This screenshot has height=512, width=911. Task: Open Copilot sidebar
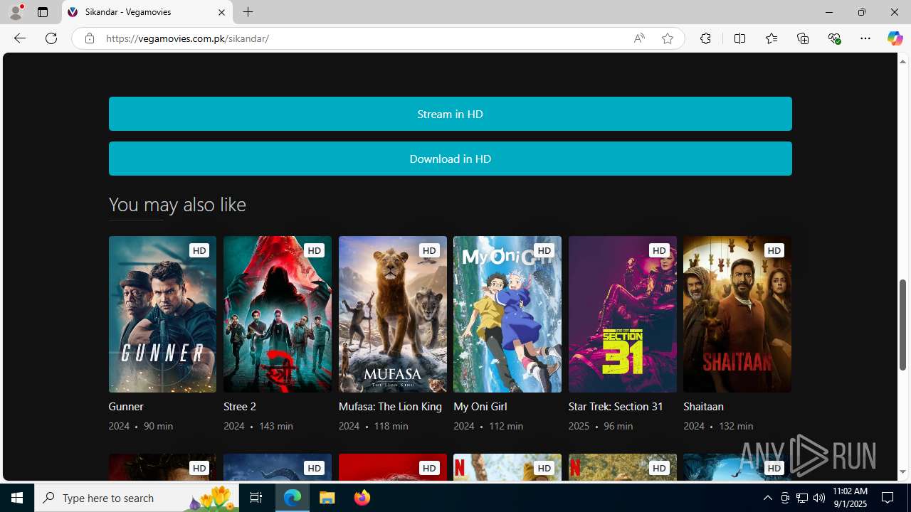pyautogui.click(x=895, y=38)
